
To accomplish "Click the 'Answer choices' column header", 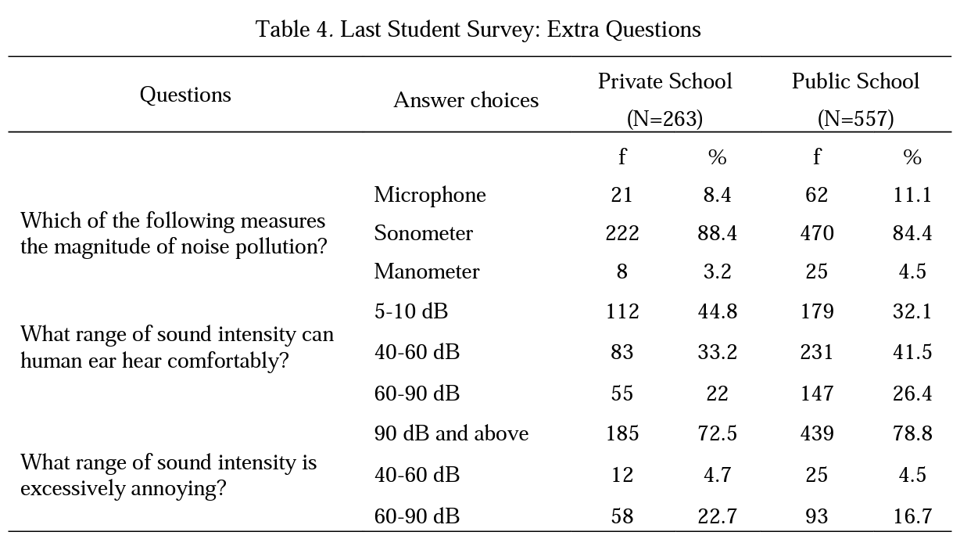I will click(466, 100).
